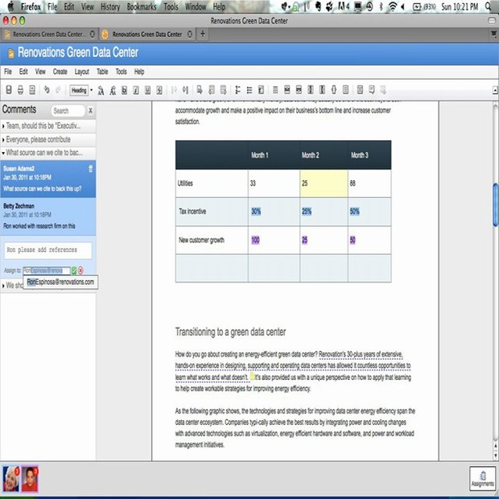
Task: Click the Print toolbar icon
Action: [x=20, y=90]
